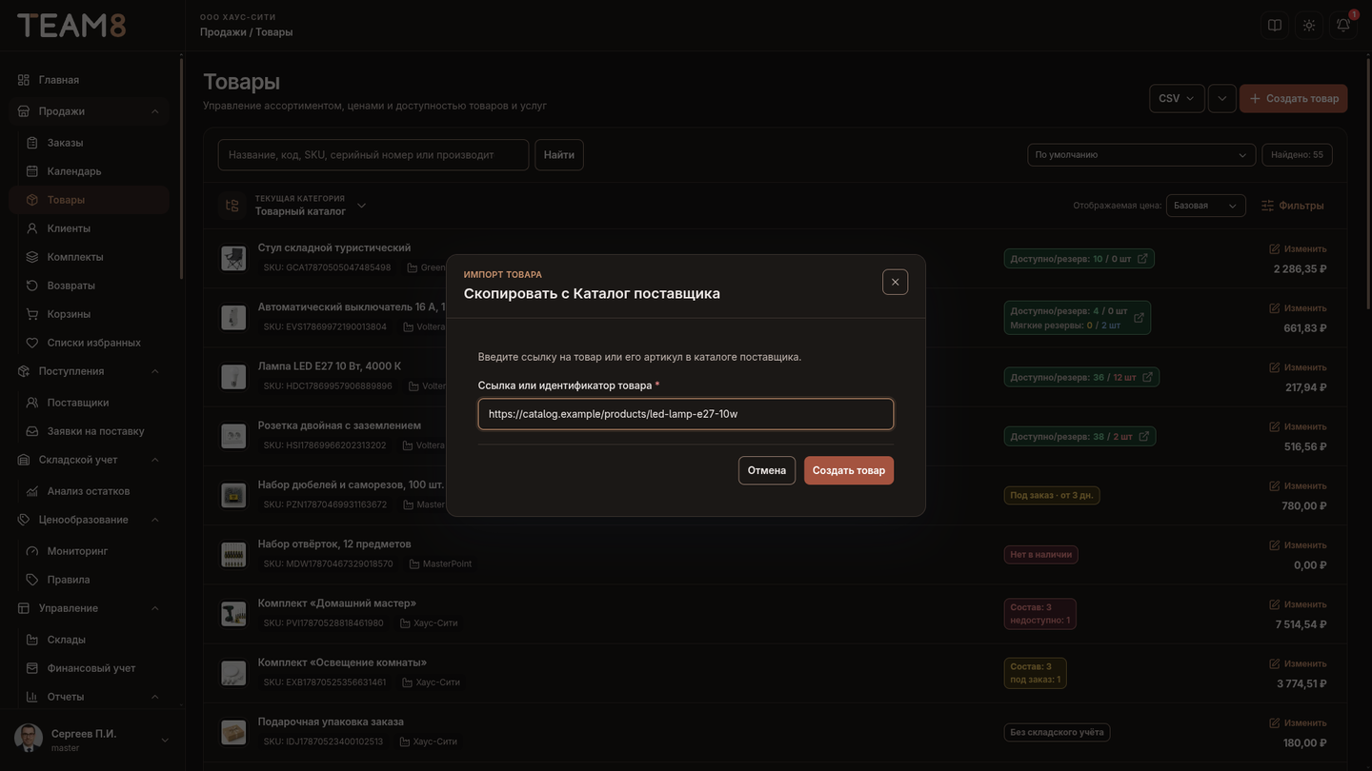Image resolution: width=1372 pixels, height=771 pixels.
Task: Click the category tree icon beside Текущая категория
Action: pyautogui.click(x=232, y=206)
